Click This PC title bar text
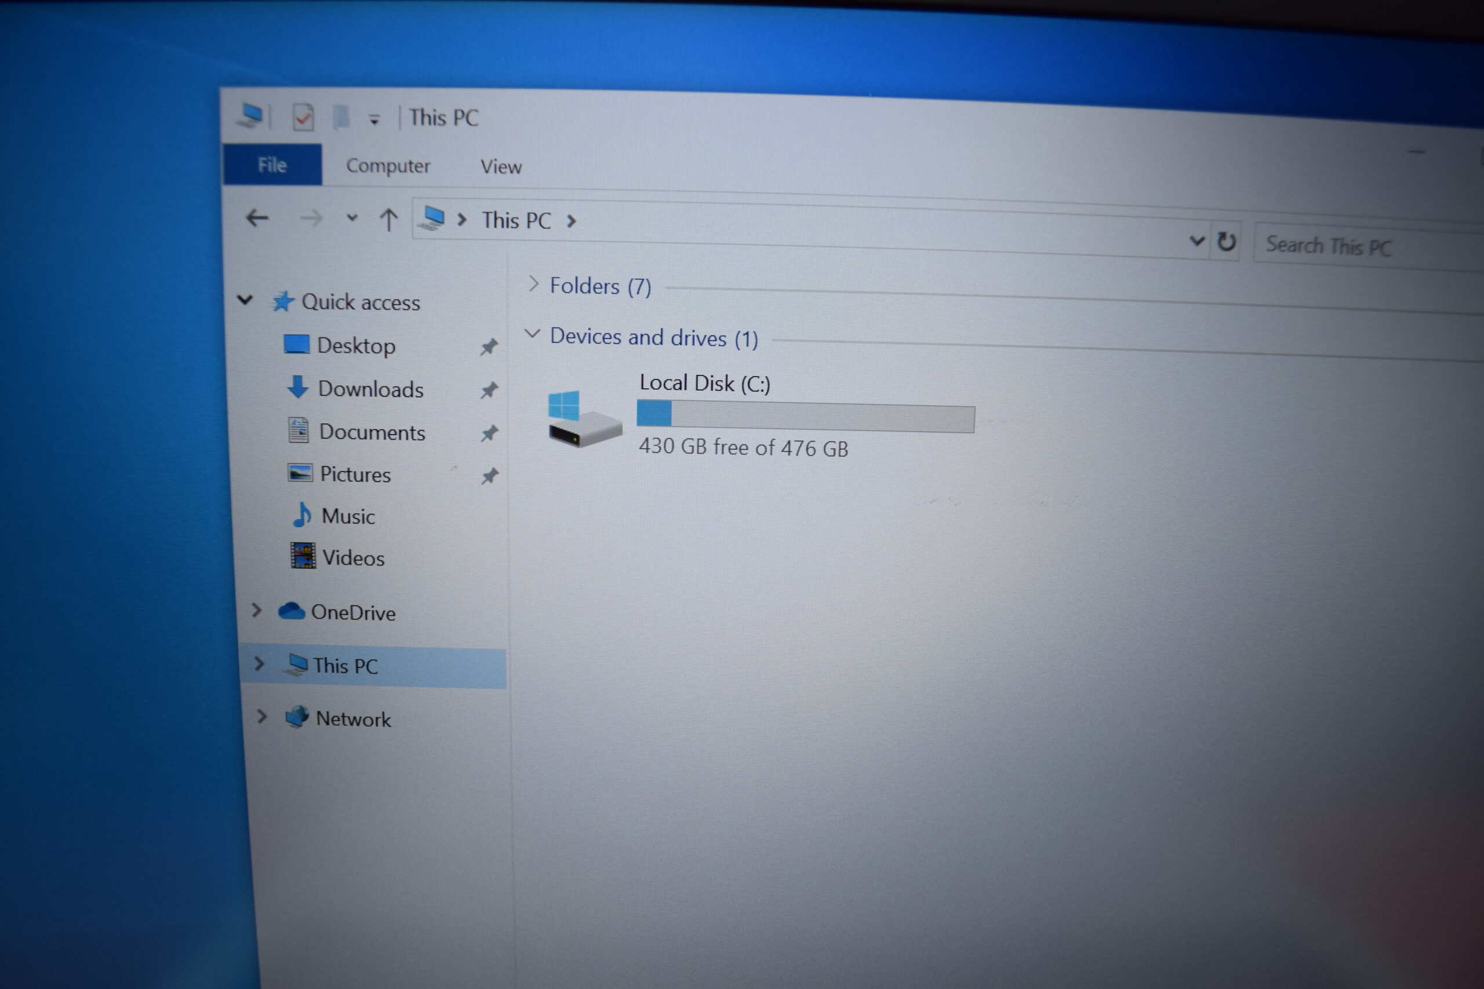 click(443, 118)
